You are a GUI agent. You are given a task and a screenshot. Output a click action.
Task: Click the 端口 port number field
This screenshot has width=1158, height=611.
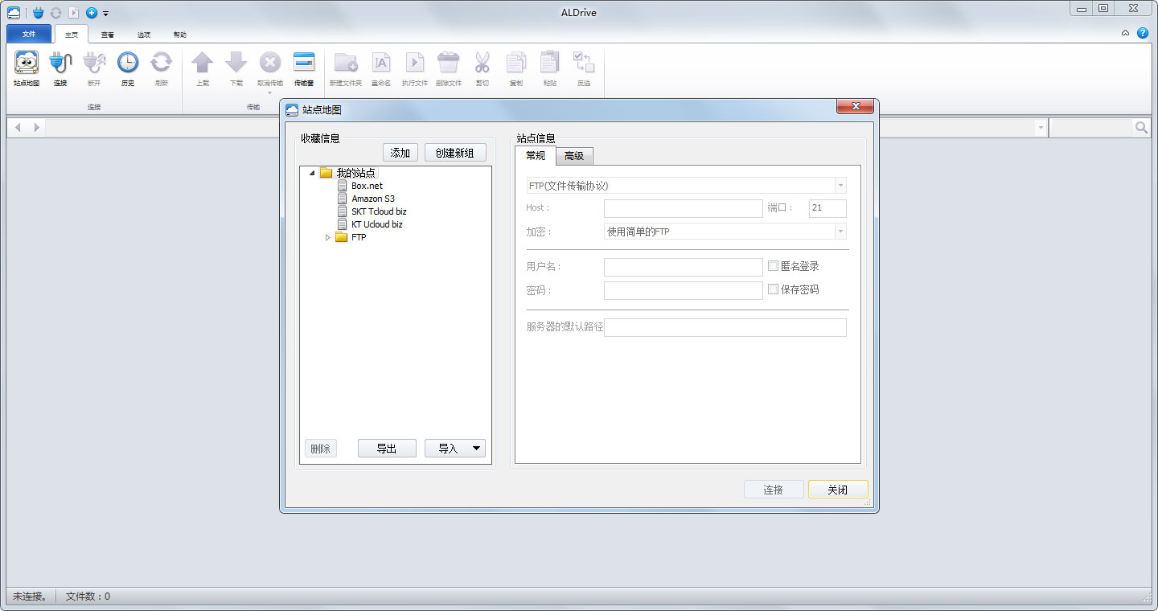coord(827,208)
